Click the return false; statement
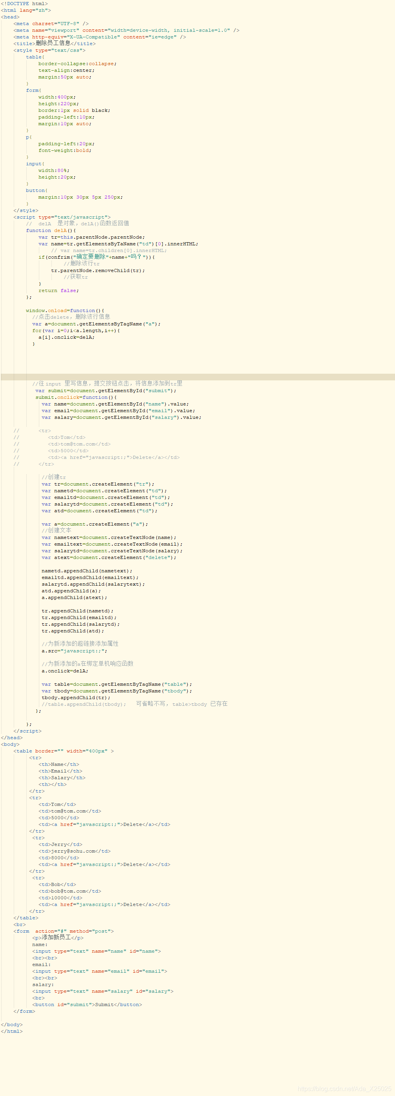This screenshot has width=395, height=1096. [x=59, y=290]
